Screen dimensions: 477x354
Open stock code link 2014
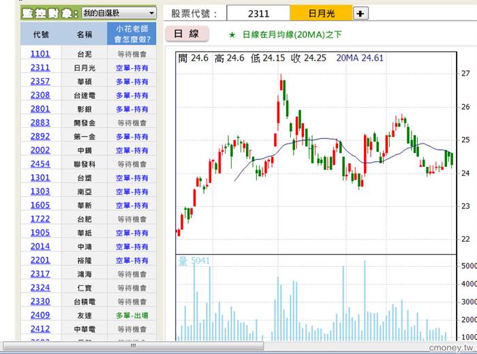click(40, 246)
